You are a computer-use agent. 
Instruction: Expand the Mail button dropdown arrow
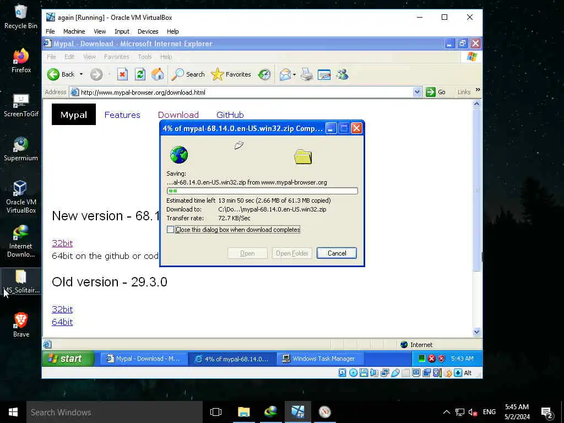(x=294, y=74)
